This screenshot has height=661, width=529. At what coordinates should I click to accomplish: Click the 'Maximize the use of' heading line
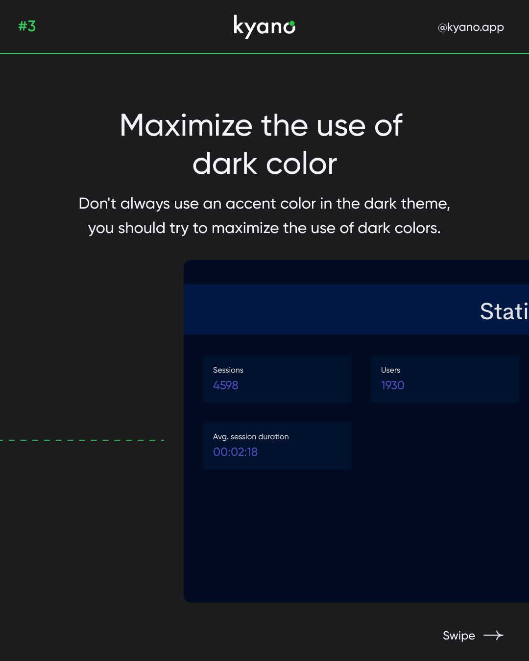tap(261, 125)
